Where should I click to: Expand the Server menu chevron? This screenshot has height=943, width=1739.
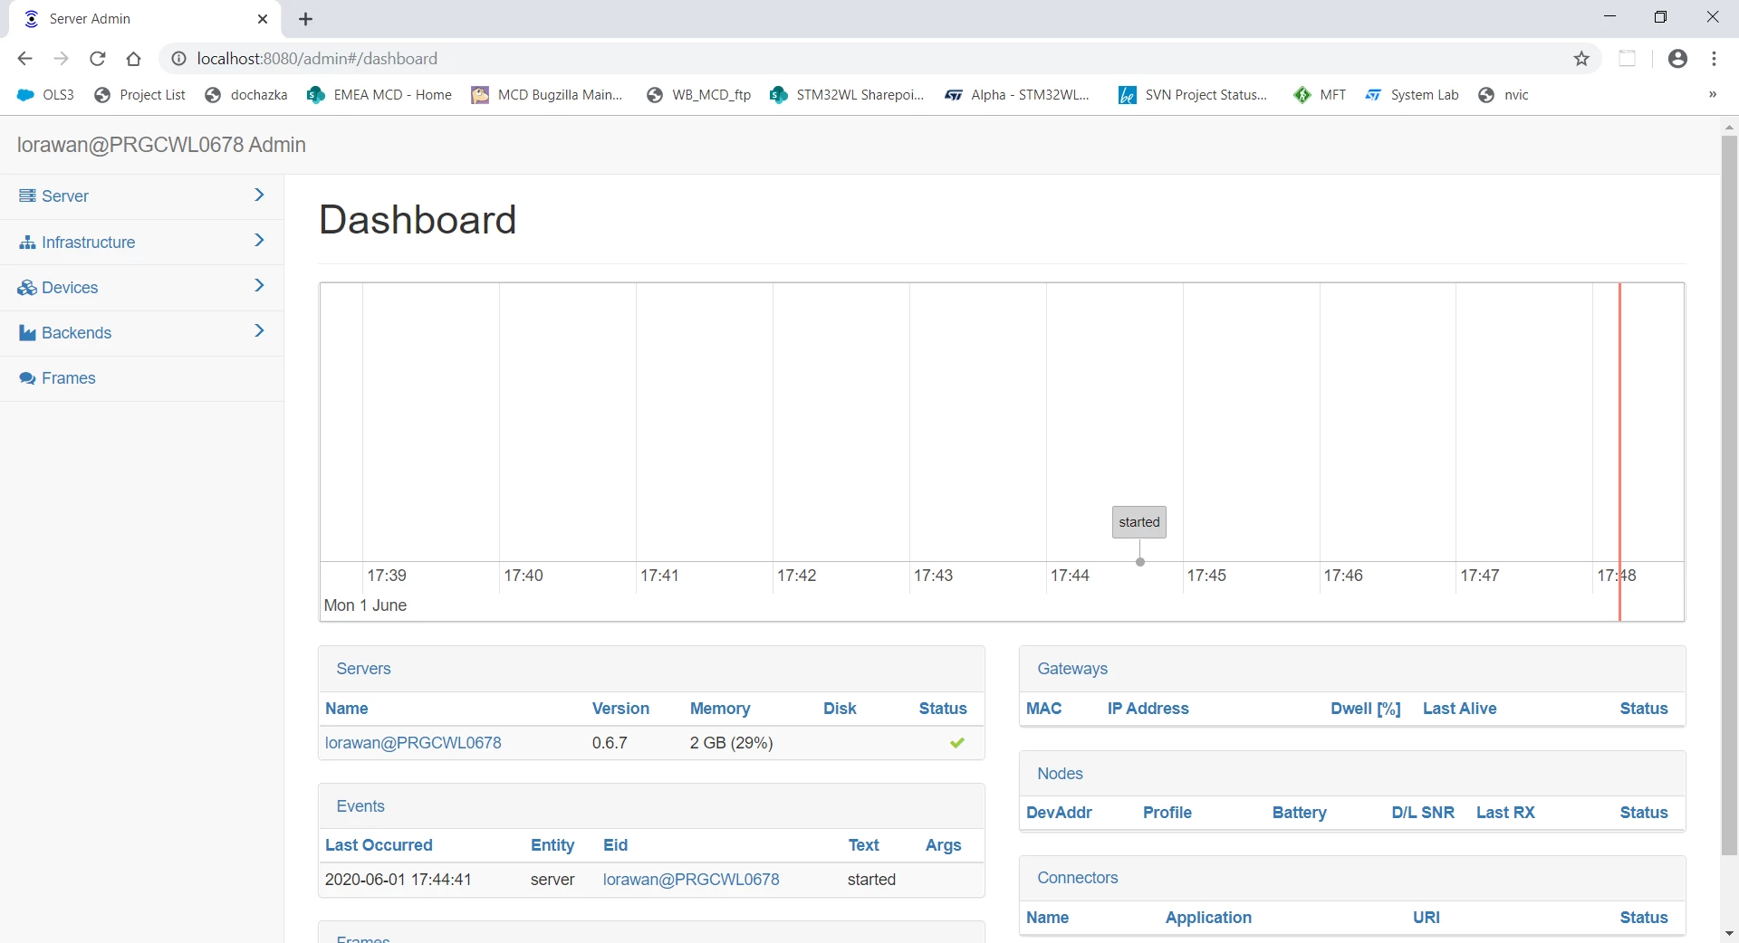259,195
